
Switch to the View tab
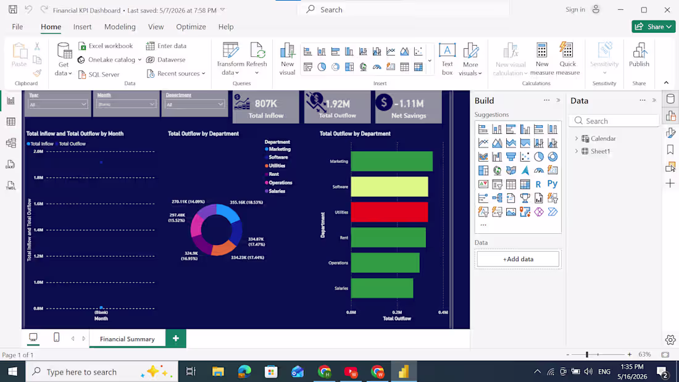click(156, 27)
